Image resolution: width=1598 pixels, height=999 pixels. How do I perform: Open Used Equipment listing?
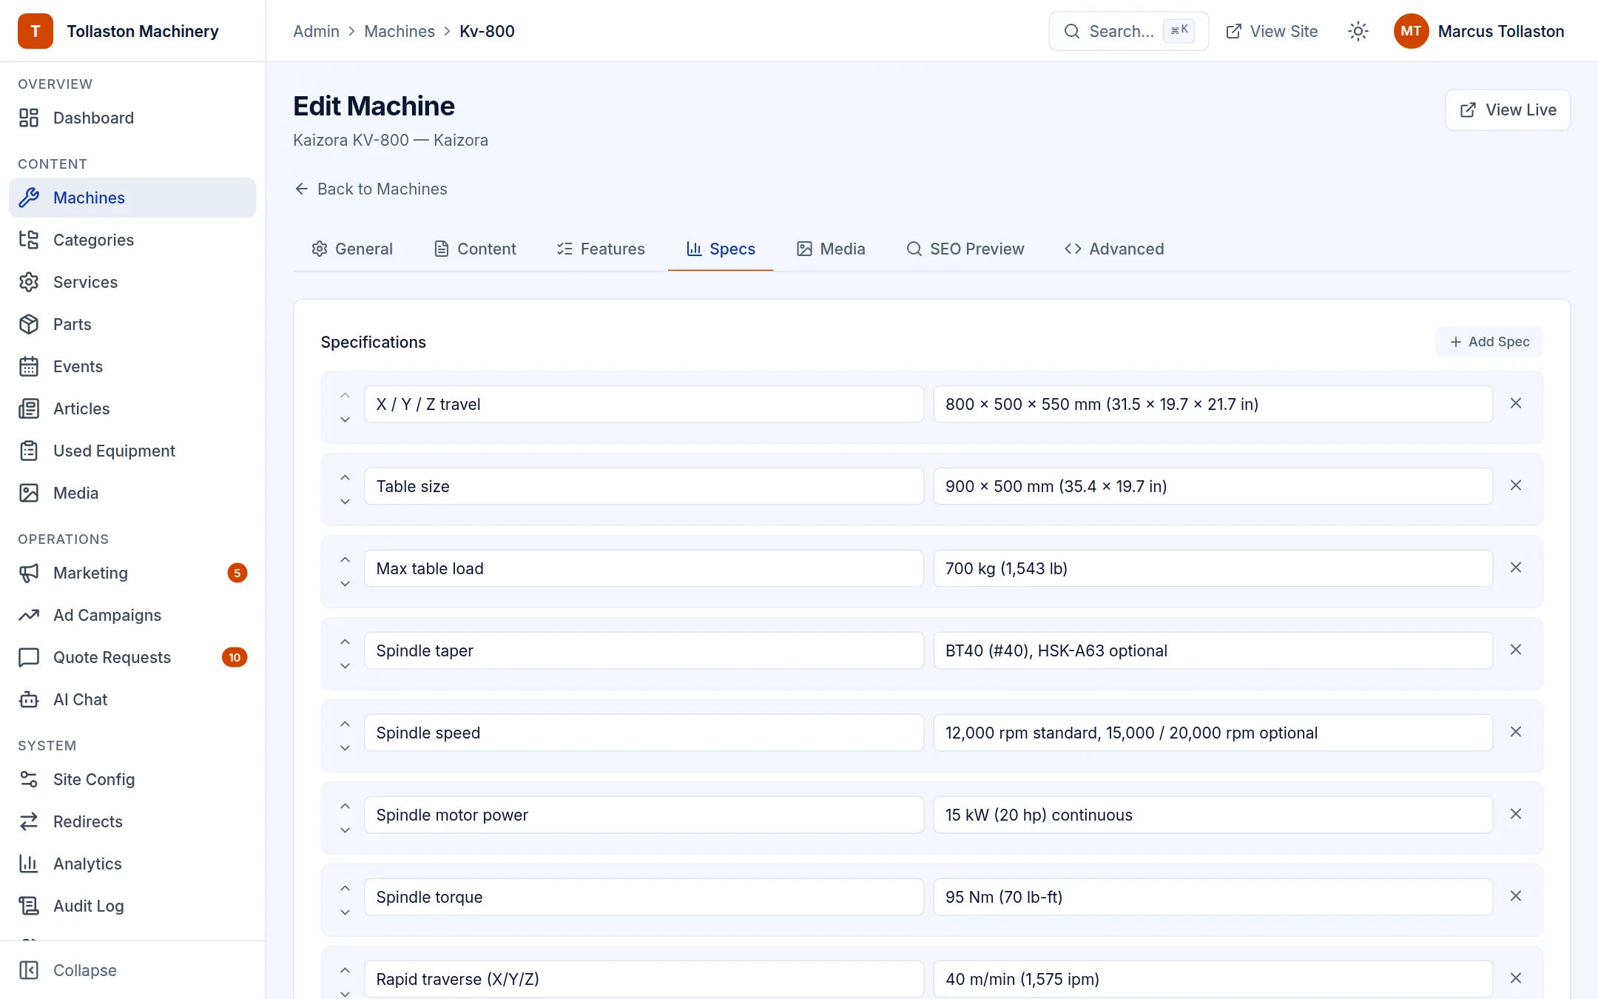(x=132, y=451)
